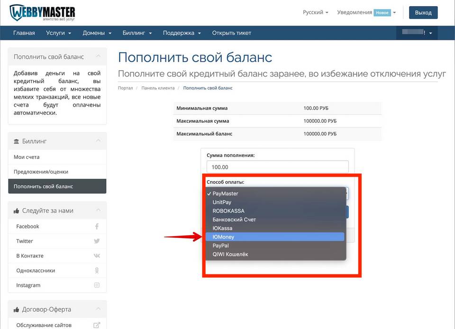
Task: Open the user account dropdown in the navbar
Action: [417, 33]
